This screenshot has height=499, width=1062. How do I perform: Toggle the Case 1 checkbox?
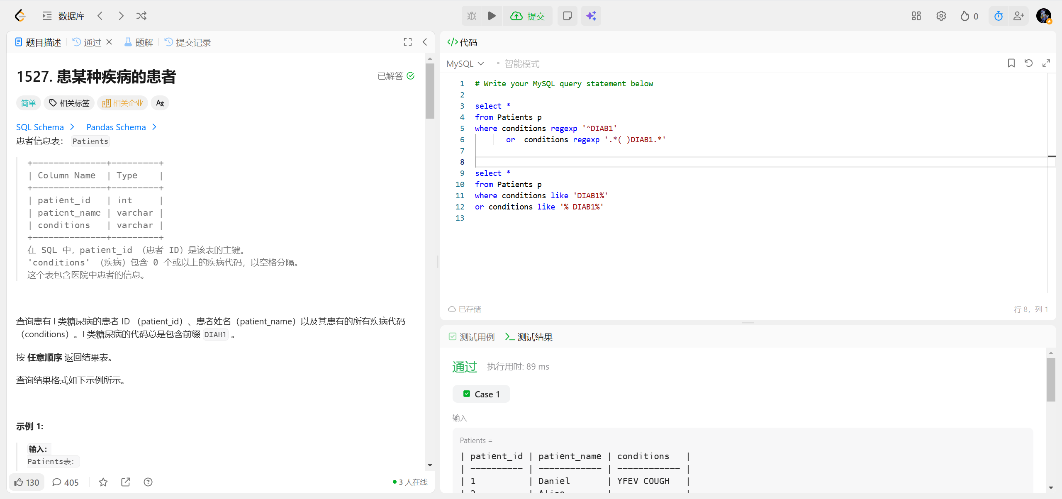pyautogui.click(x=467, y=394)
